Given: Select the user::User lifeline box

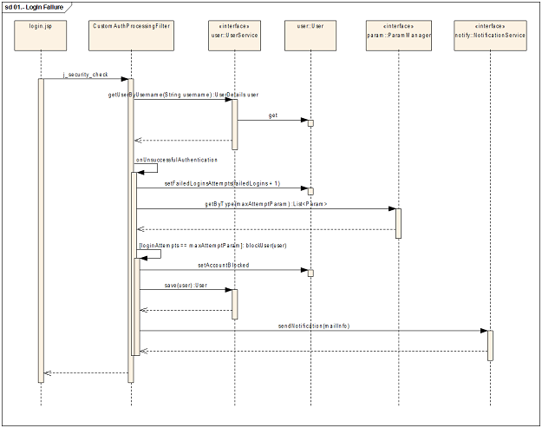Looking at the screenshot, I should 310,36.
